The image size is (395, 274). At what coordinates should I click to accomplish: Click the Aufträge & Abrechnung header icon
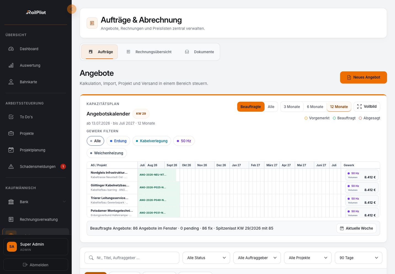tap(92, 23)
